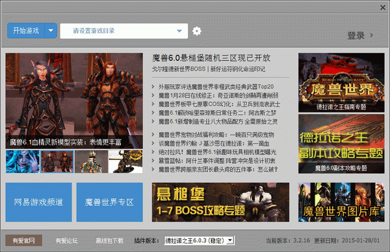This screenshot has height=252, width=390.
Task: Open the dropdown arrow beside 开始游戏
Action: point(51,30)
